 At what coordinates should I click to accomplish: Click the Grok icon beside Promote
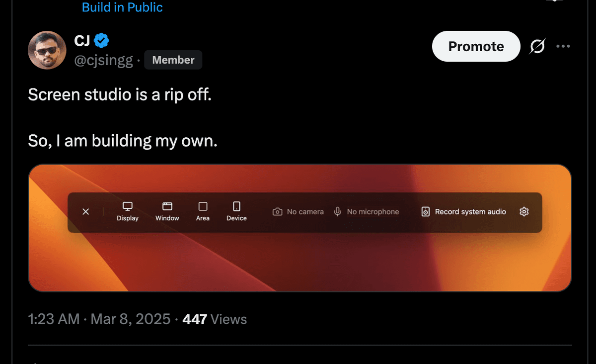click(537, 47)
